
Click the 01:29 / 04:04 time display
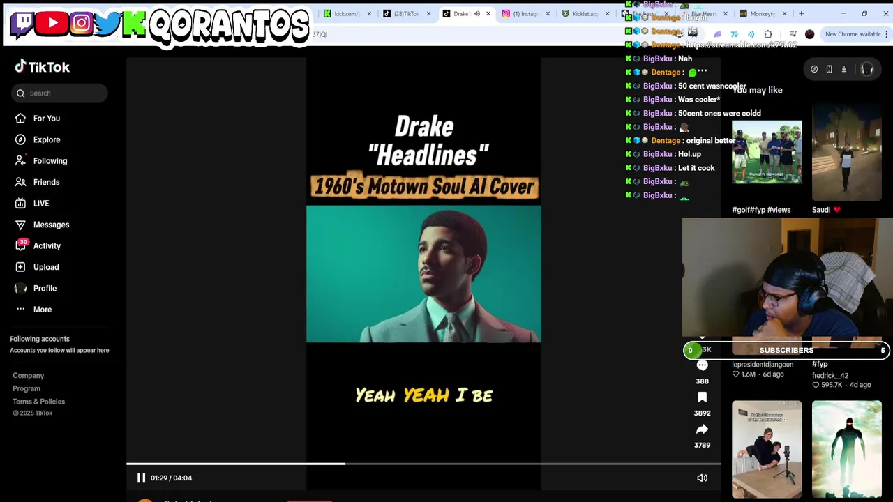(x=171, y=478)
